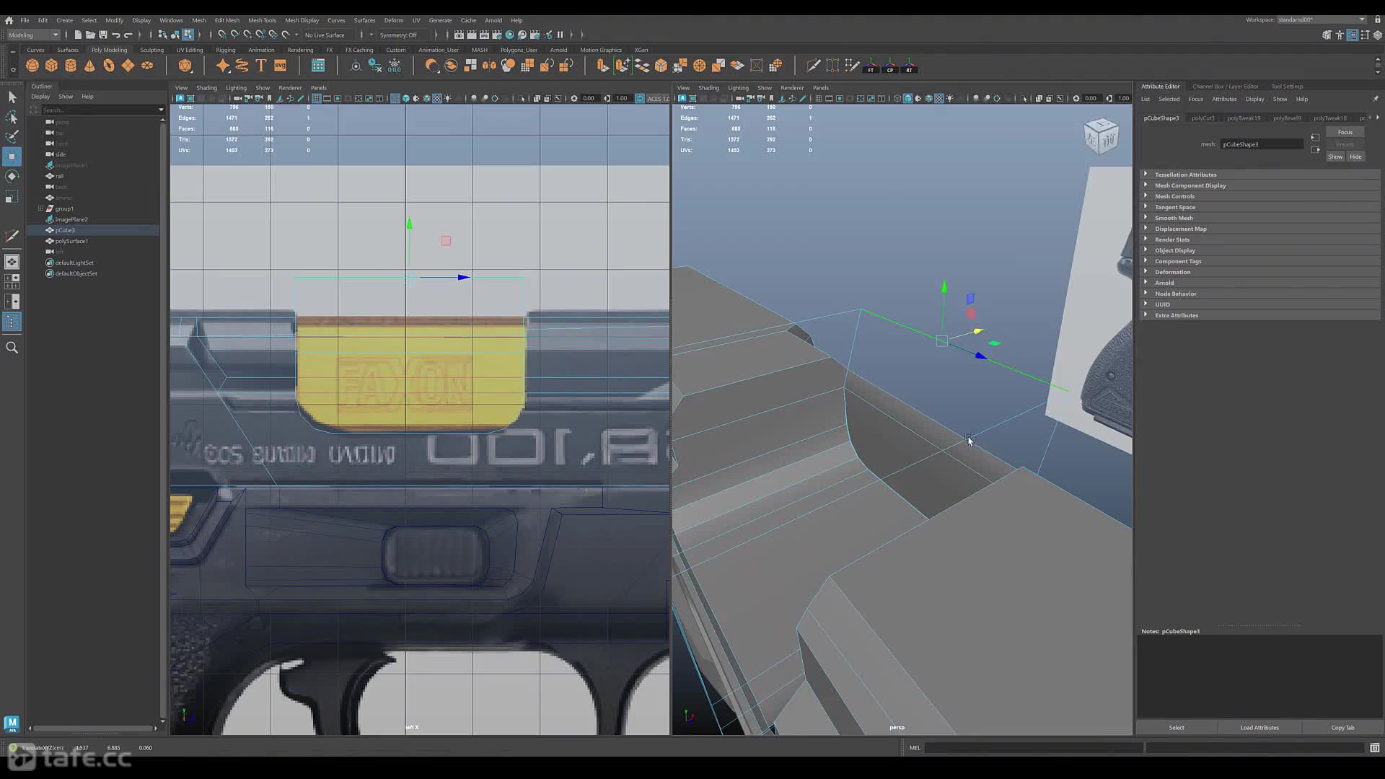Click the Load Attributes button
The height and width of the screenshot is (779, 1385).
1259,727
